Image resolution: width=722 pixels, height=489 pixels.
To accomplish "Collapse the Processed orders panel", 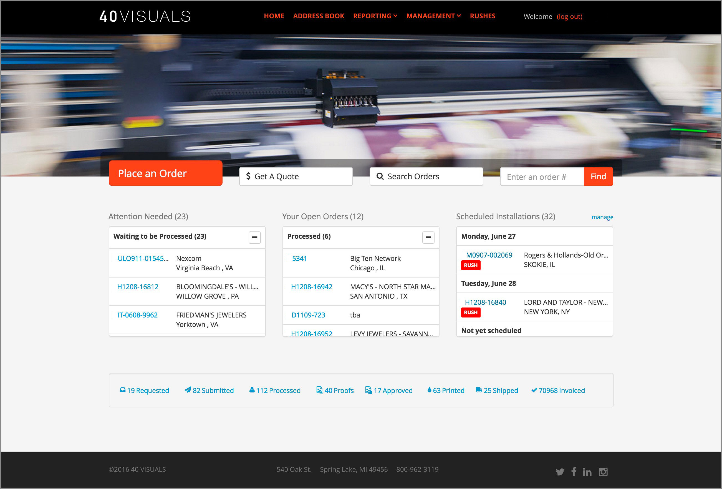I will point(428,237).
